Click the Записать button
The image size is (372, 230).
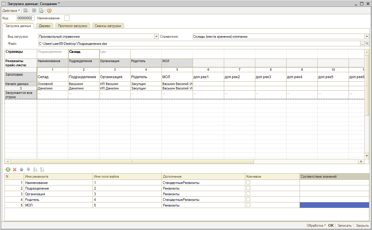344,226
